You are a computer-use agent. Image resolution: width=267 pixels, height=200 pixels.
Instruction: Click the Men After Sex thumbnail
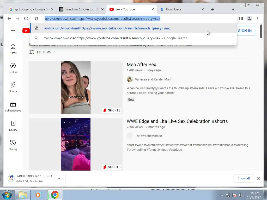(76, 87)
